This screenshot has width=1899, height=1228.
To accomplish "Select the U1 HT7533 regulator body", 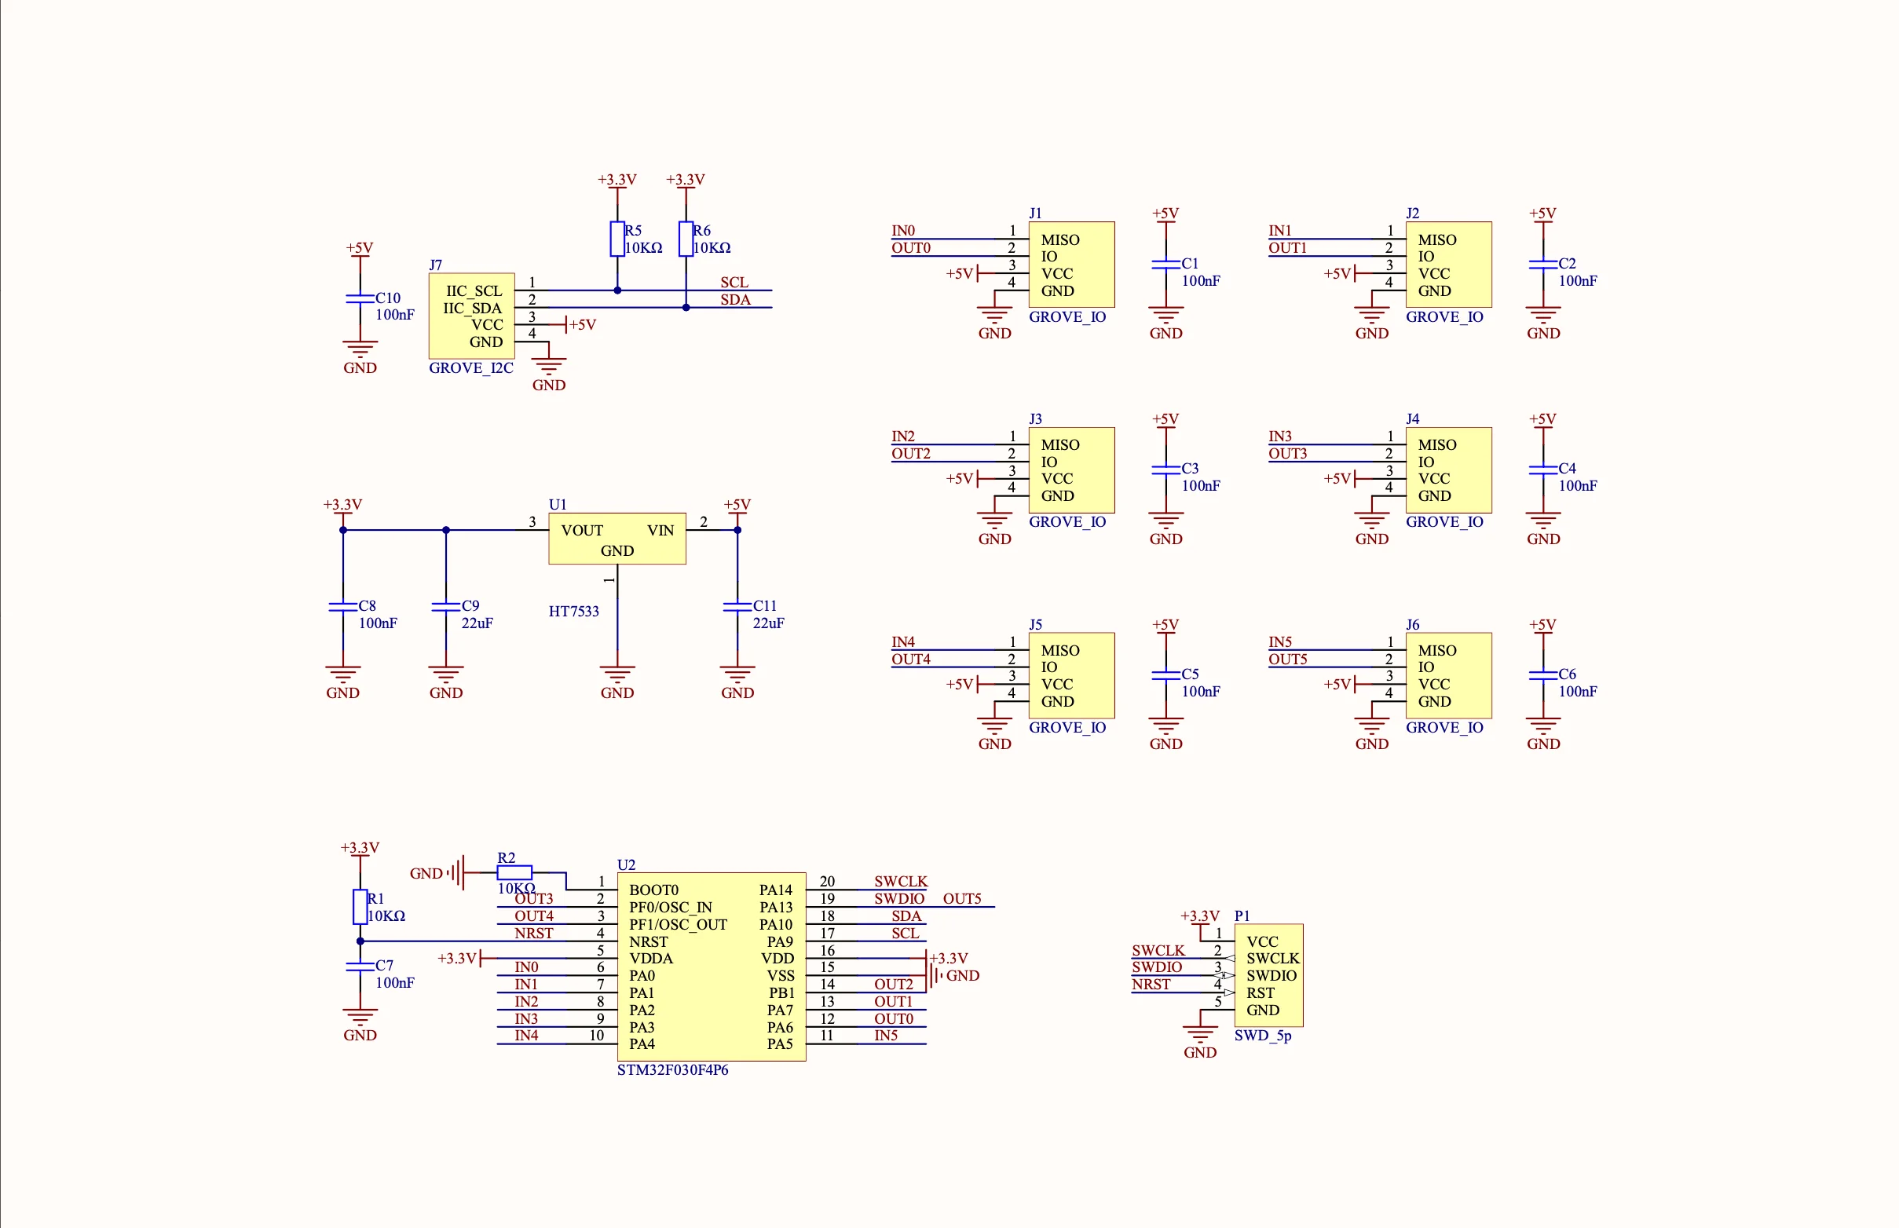I will (x=617, y=539).
